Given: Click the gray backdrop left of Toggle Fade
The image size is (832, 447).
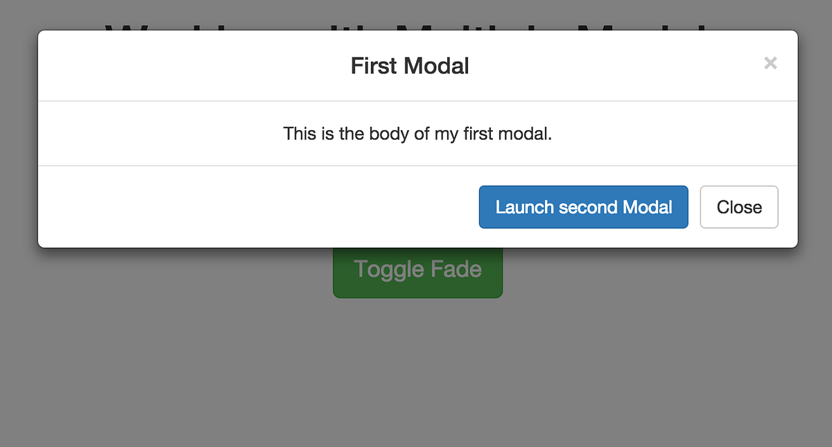Looking at the screenshot, I should point(166,274).
